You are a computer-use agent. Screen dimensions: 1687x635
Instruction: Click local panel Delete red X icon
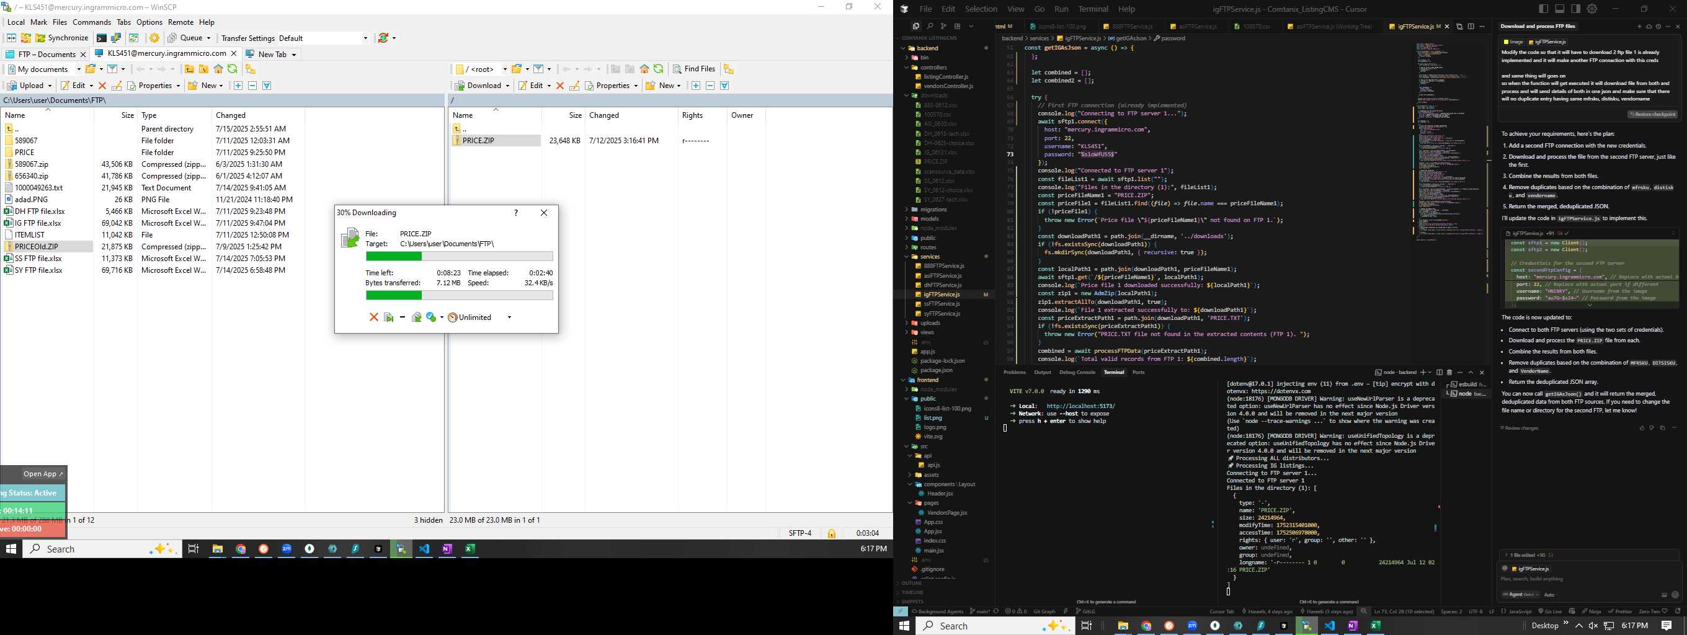coord(102,86)
